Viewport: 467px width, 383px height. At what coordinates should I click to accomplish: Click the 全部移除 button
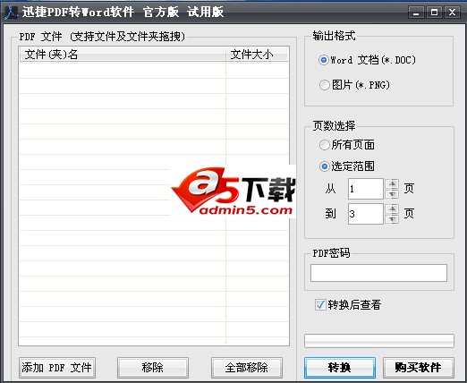click(x=247, y=368)
